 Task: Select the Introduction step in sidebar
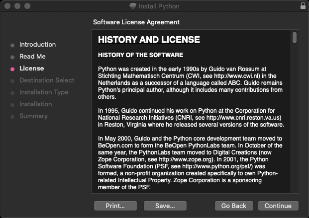point(37,45)
